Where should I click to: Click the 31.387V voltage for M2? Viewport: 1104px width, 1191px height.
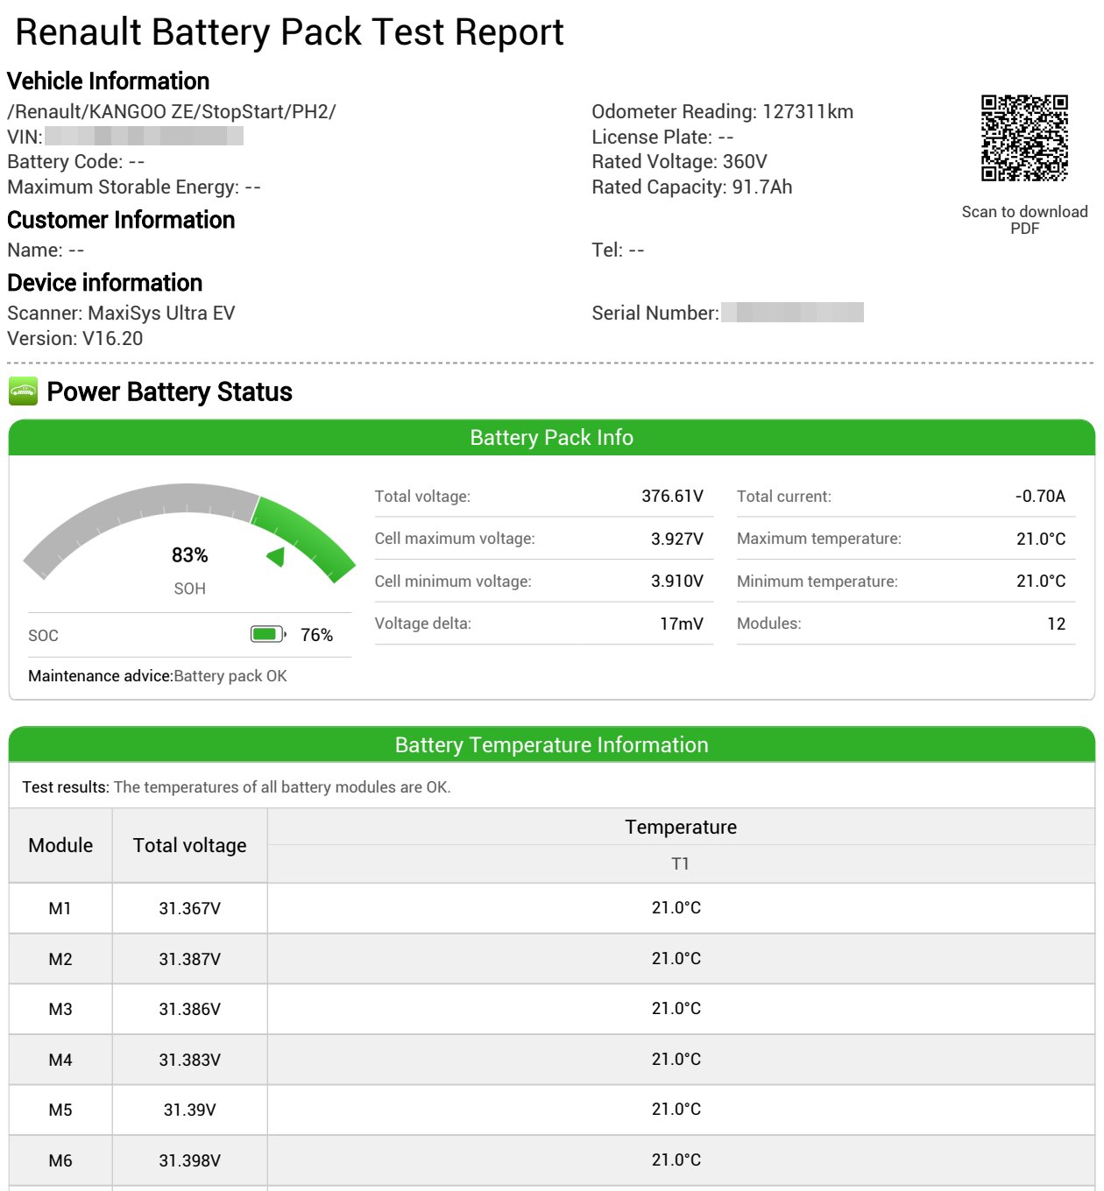190,959
